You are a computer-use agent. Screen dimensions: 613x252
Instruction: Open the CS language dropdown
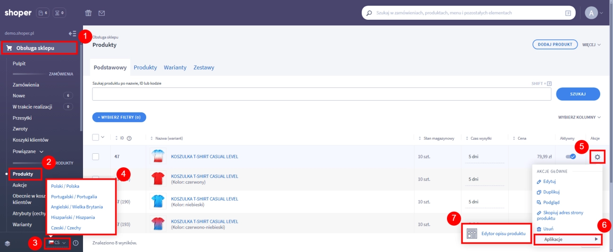pyautogui.click(x=57, y=243)
